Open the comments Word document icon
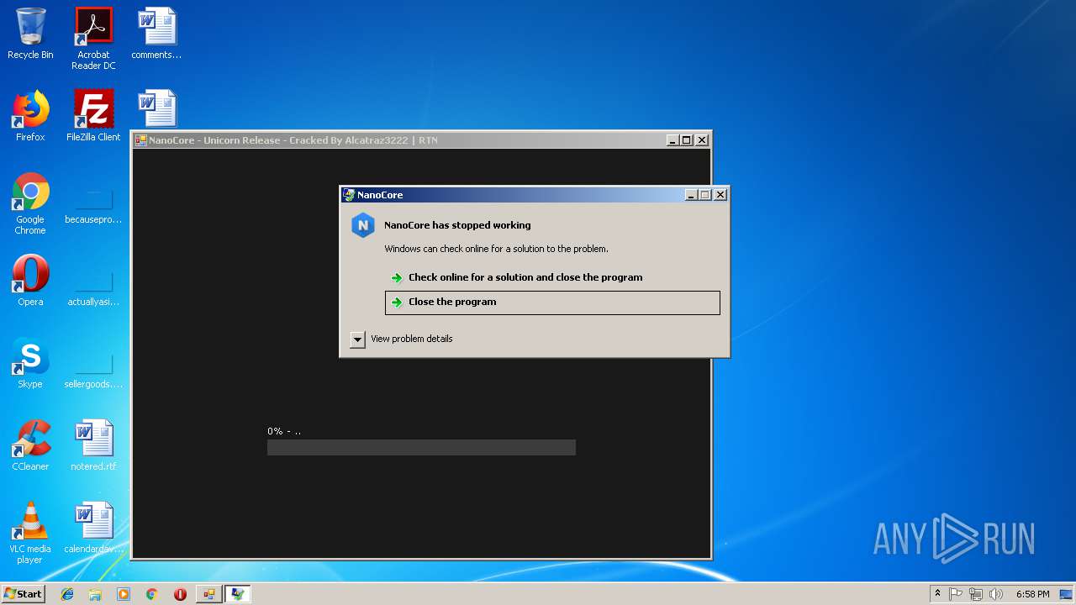 (x=156, y=34)
